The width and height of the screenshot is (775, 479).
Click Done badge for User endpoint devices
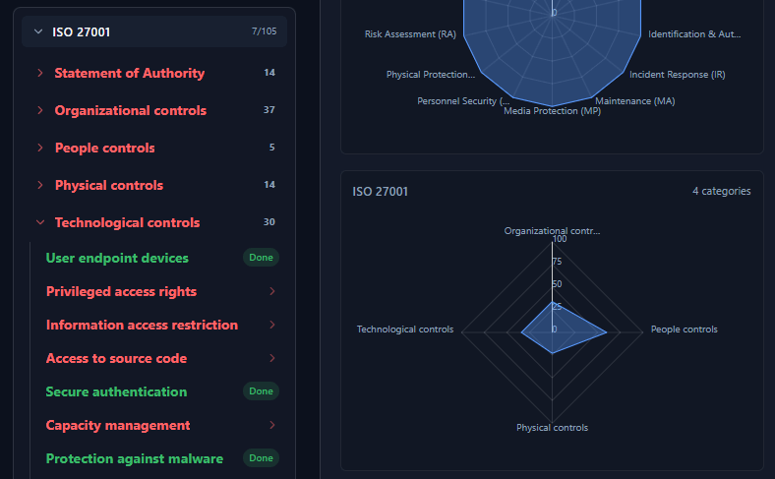point(261,258)
